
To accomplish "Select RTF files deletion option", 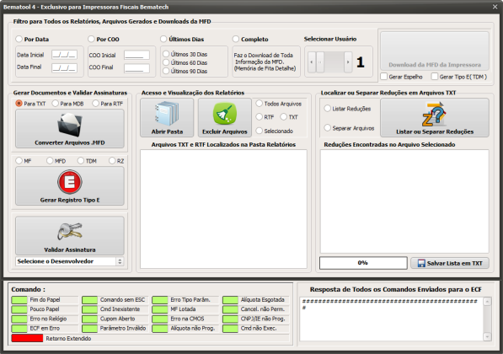I will (260, 117).
